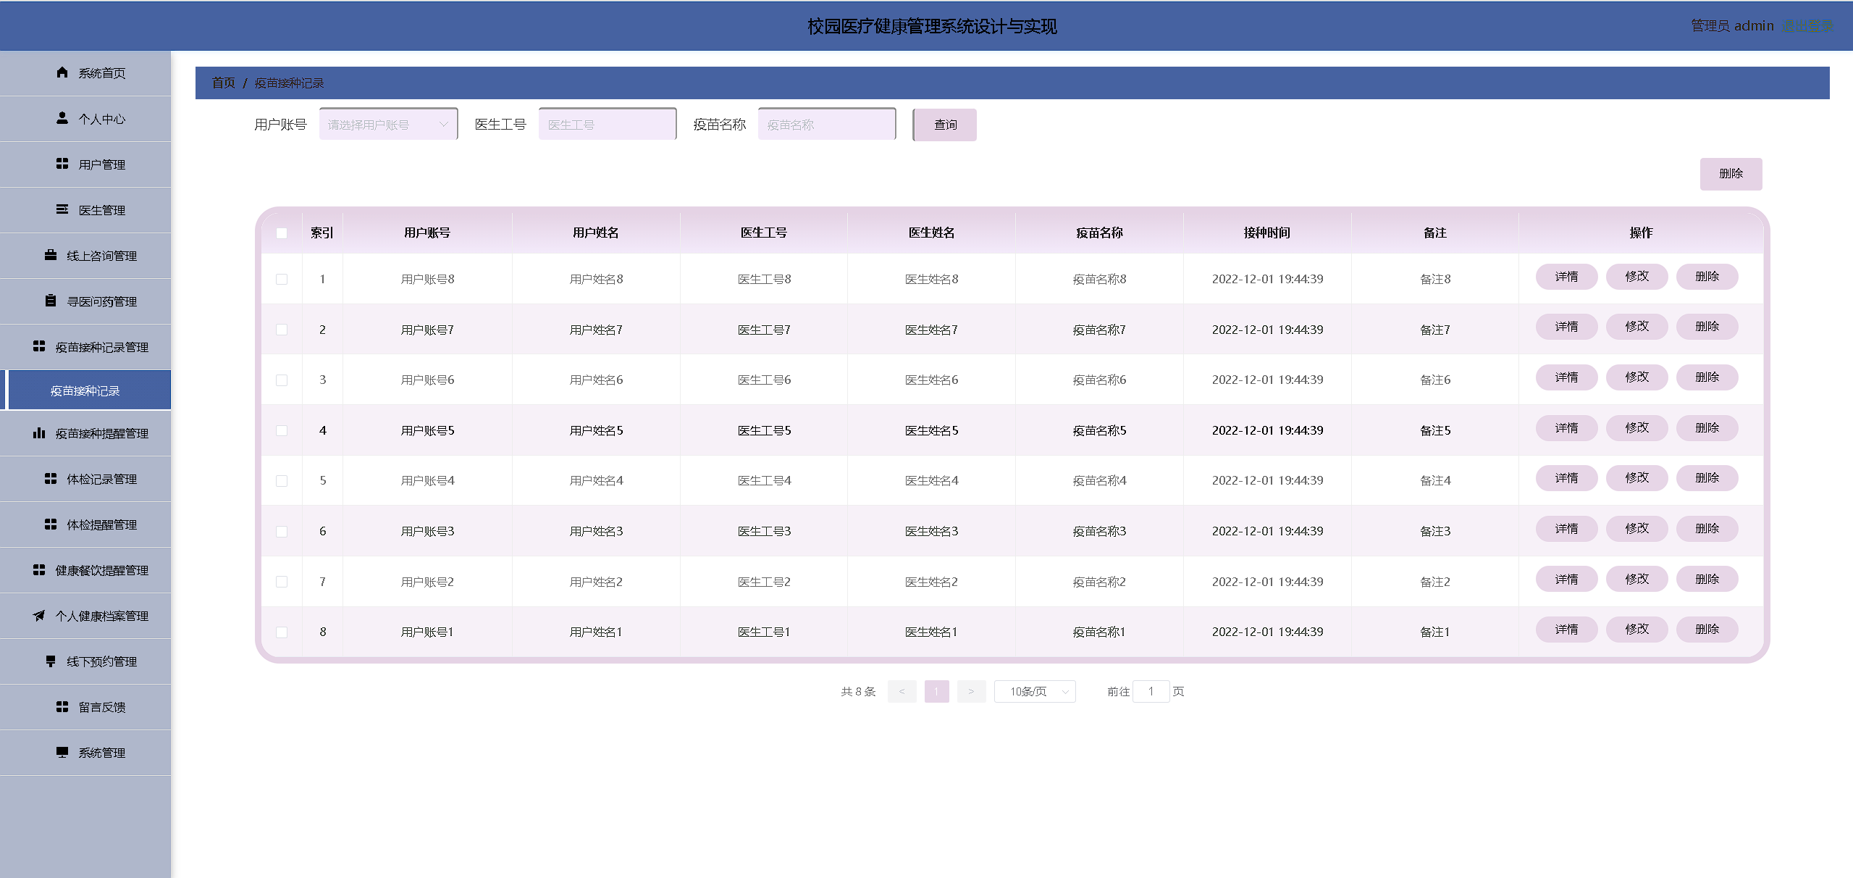1853x878 pixels.
Task: Click the 疫苗名称 search input field
Action: pyautogui.click(x=826, y=125)
